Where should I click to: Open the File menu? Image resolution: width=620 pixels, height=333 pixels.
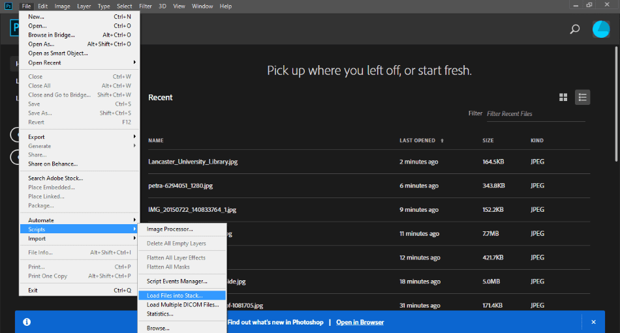26,7
